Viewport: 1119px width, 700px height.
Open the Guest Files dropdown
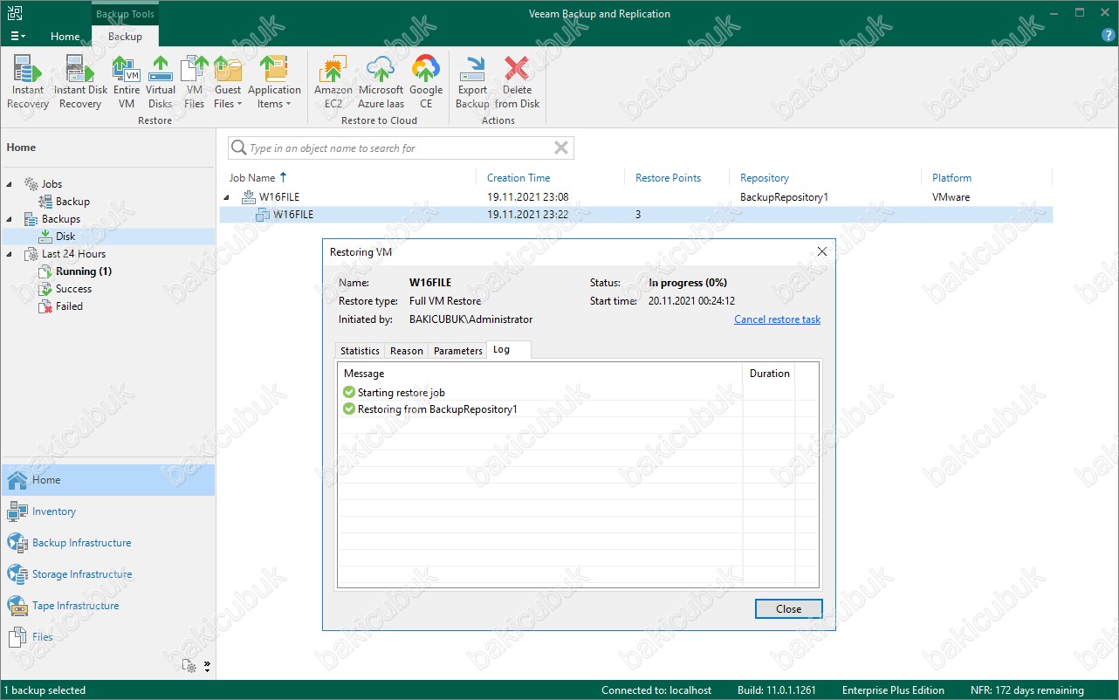pyautogui.click(x=228, y=83)
